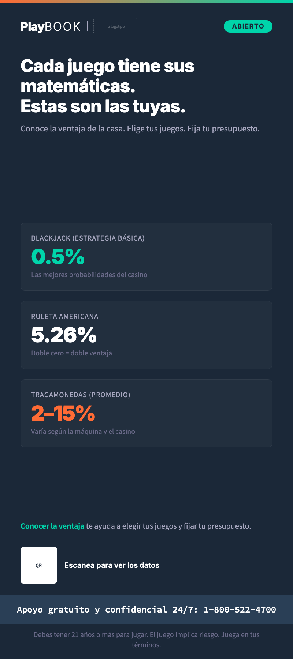Image resolution: width=293 pixels, height=659 pixels.
Task: Select the Blackjack estrategia básica card
Action: pyautogui.click(x=146, y=257)
